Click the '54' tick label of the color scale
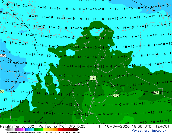172x133 pixels. (78, 132)
